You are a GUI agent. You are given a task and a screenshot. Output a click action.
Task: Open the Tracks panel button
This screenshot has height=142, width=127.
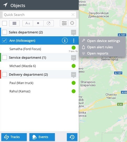pos(14,137)
